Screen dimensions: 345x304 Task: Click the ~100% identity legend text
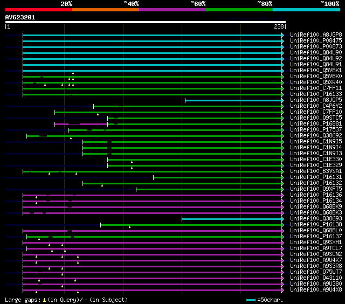coord(330,4)
